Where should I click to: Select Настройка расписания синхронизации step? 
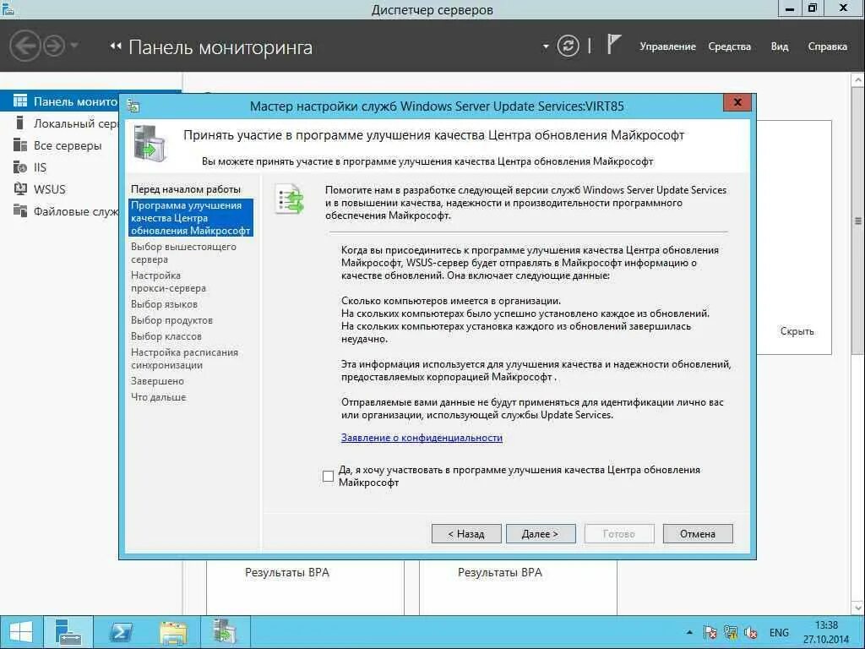point(185,358)
